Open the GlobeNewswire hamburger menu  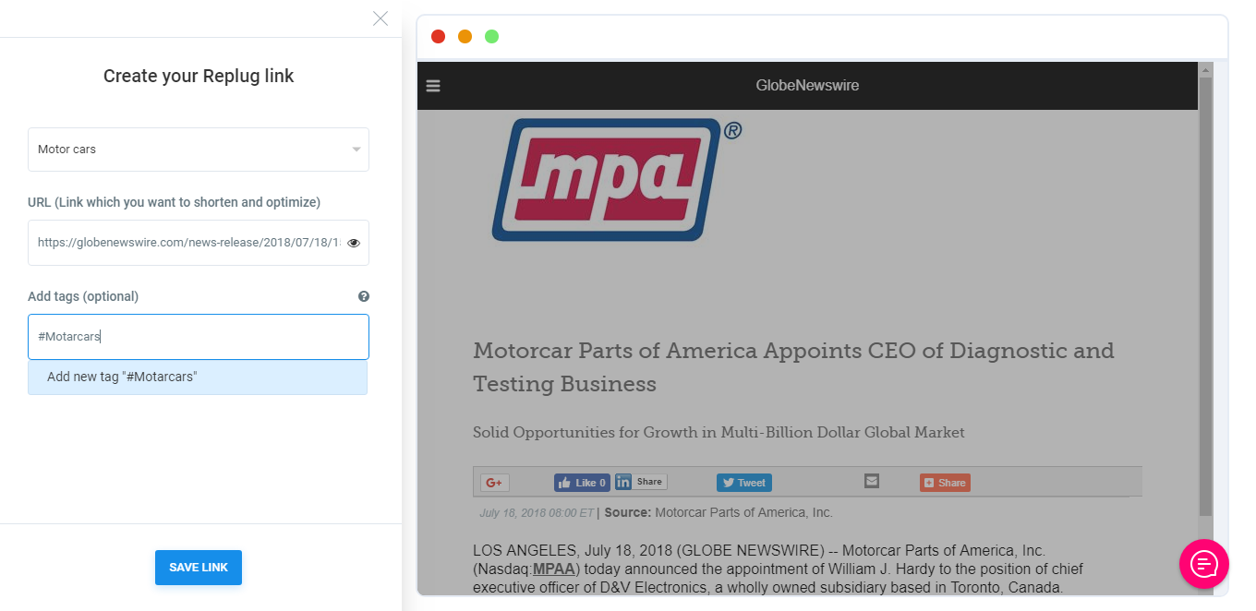tap(433, 86)
